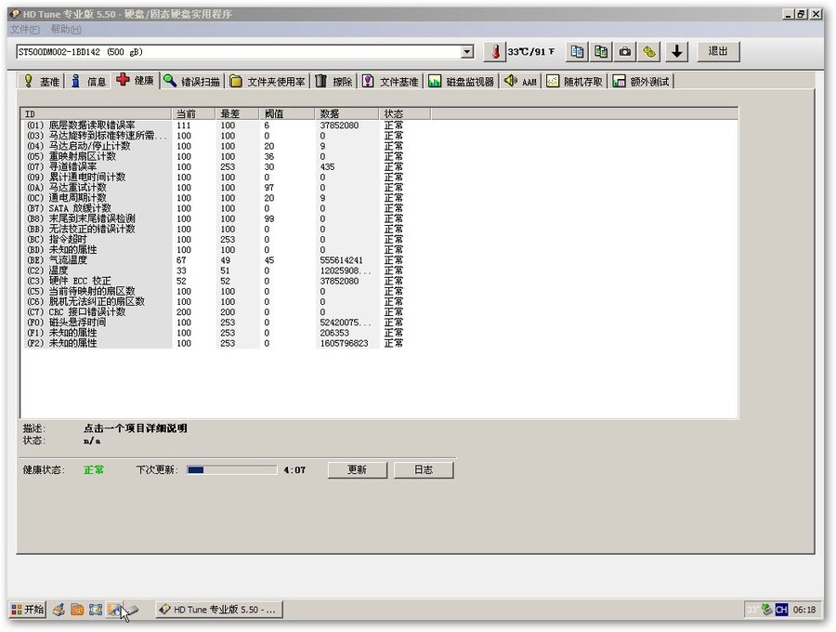Click the data value 1605796823

344,344
